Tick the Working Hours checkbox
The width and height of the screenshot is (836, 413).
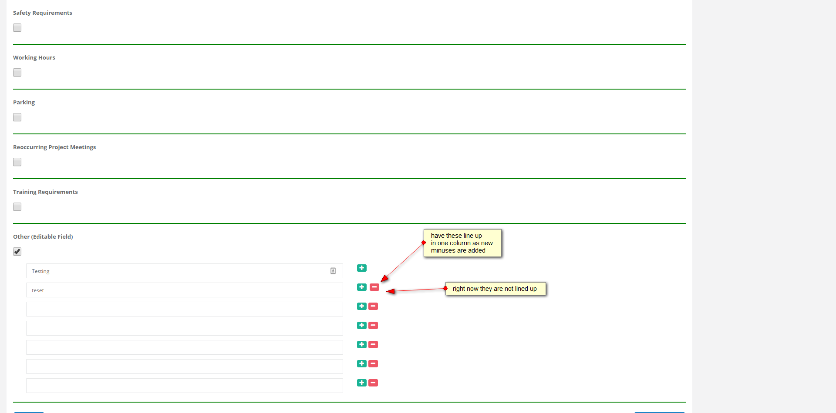click(x=17, y=73)
